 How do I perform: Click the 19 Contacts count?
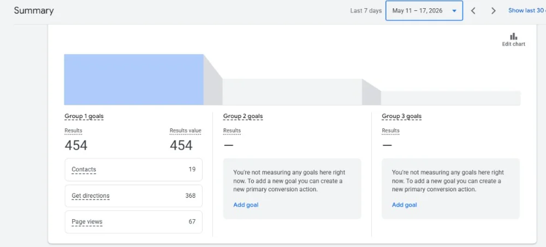[x=192, y=169]
